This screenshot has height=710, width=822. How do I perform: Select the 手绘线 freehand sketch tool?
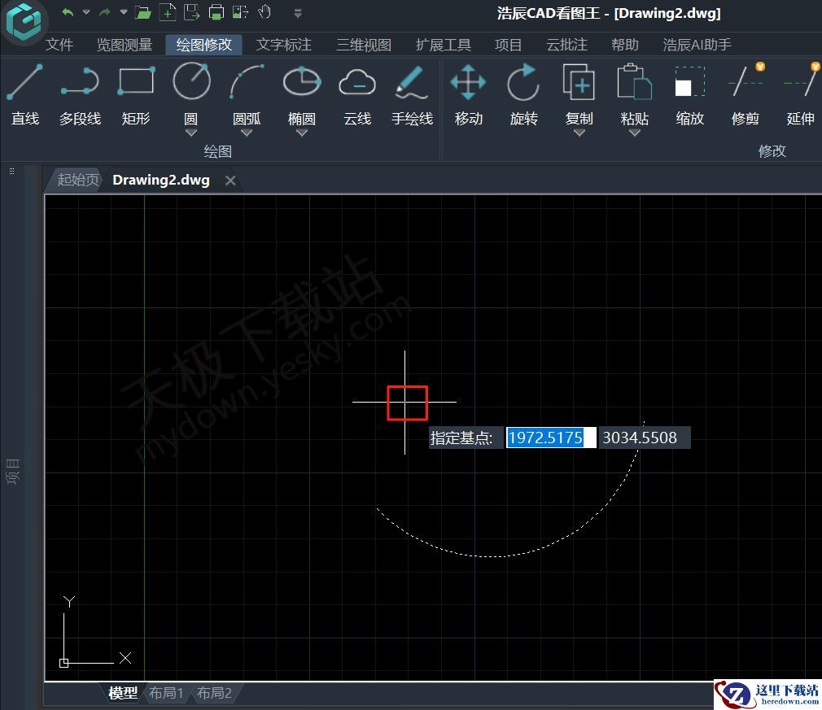click(413, 94)
